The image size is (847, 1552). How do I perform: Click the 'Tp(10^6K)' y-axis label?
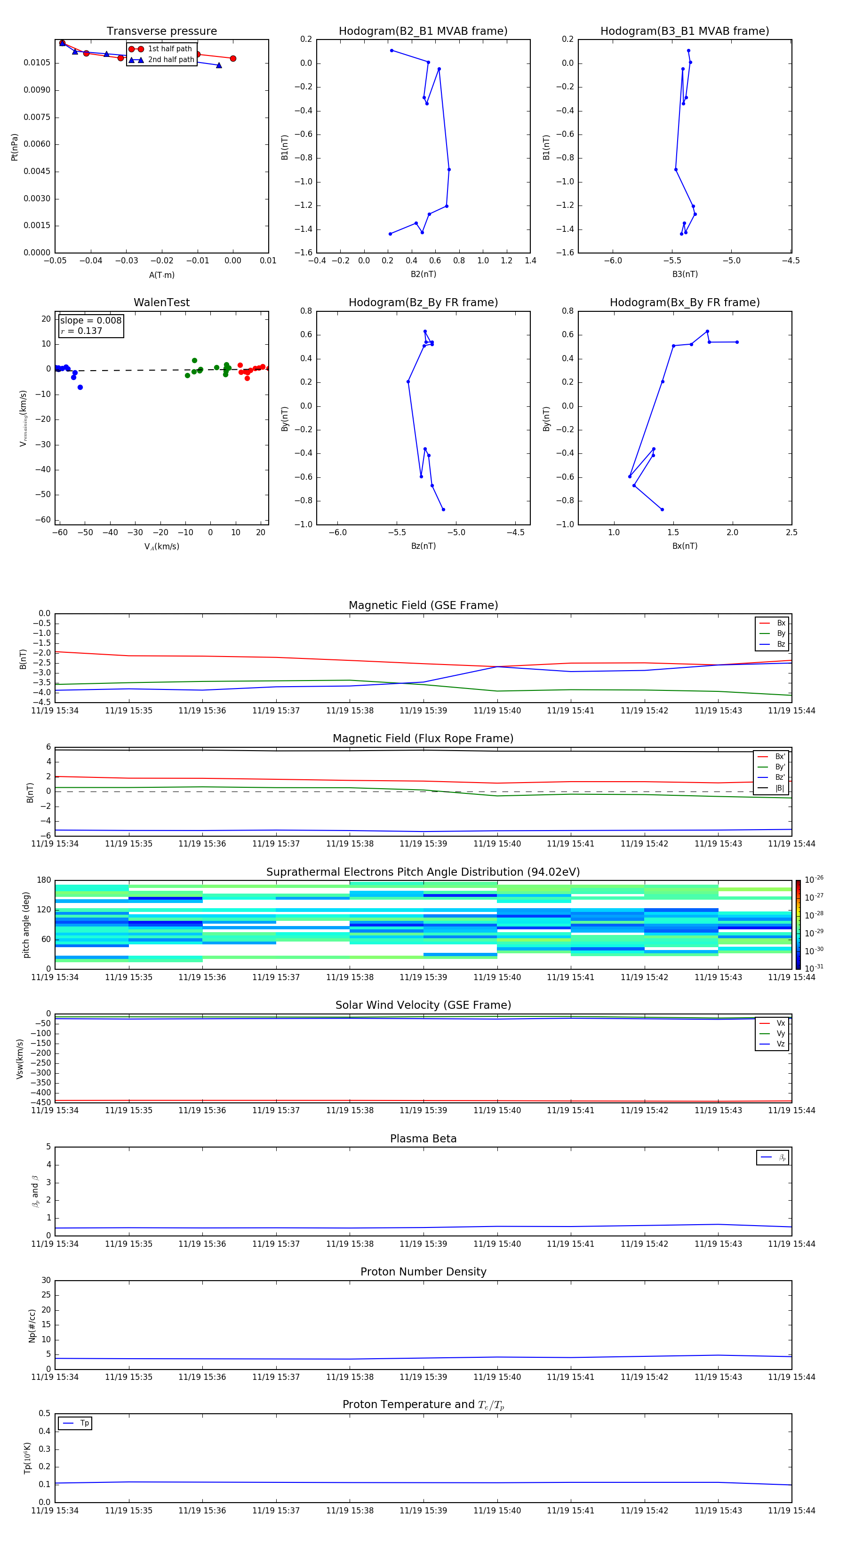[x=27, y=1458]
